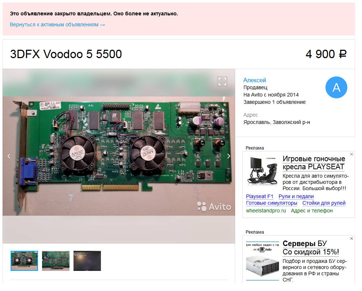Open seller profile Алексей
The width and height of the screenshot is (362, 291).
click(x=254, y=80)
